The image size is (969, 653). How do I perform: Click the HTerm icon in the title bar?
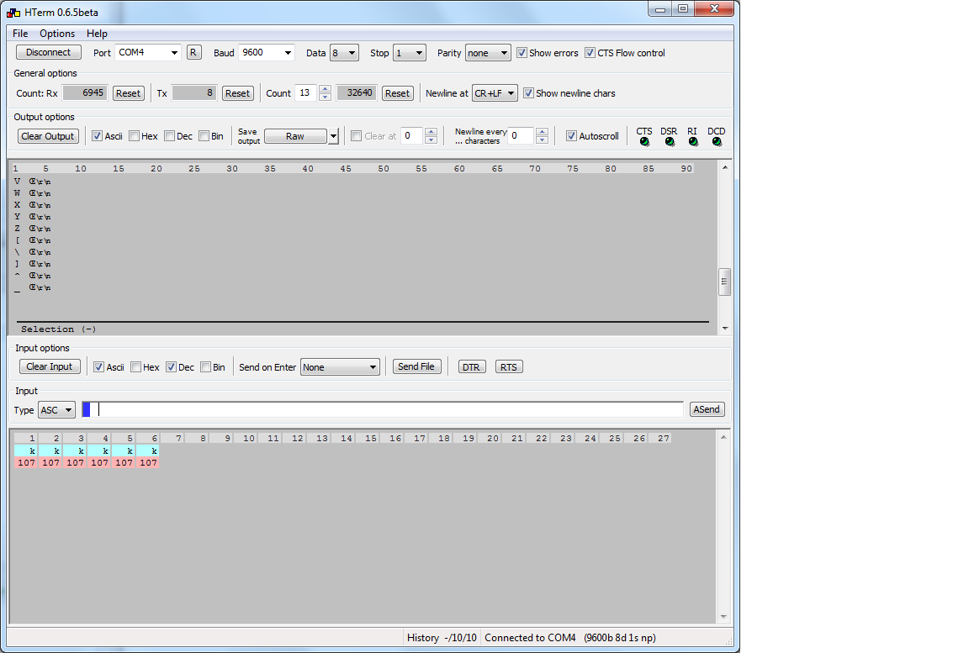(x=11, y=10)
